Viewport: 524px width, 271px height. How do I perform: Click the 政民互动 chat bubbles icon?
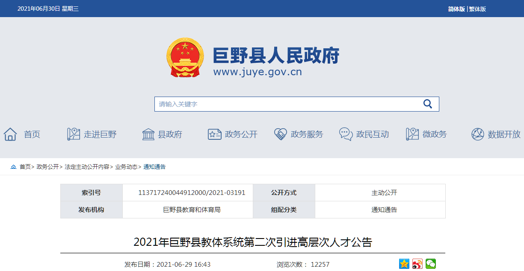click(346, 134)
